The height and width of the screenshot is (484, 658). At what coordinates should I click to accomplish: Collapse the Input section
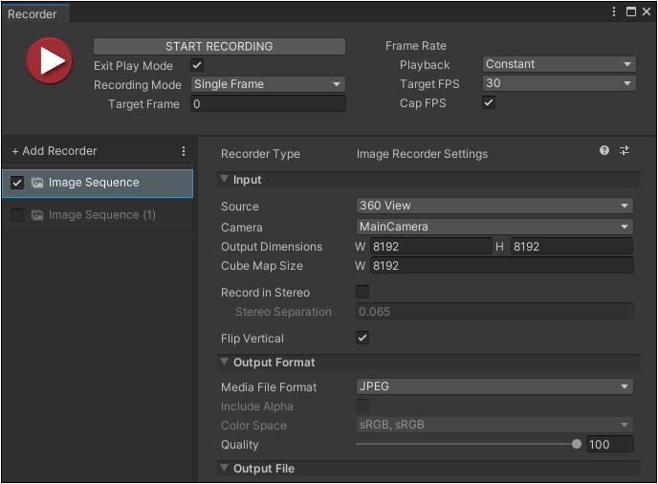[225, 180]
